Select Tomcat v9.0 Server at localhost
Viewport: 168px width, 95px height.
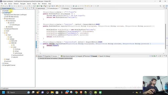coord(55,58)
